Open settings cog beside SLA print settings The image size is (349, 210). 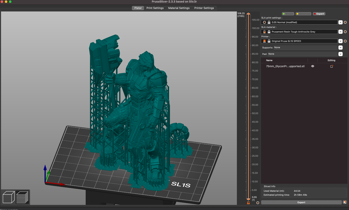(x=345, y=22)
